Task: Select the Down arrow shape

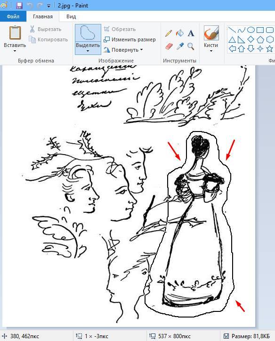Action: (251, 48)
